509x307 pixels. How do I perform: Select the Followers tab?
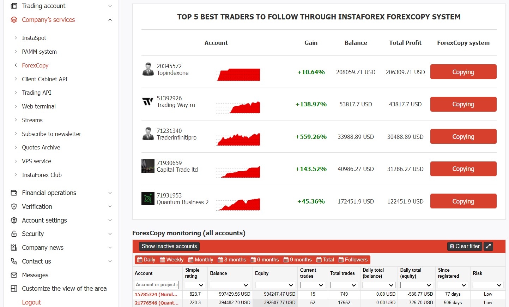click(353, 259)
